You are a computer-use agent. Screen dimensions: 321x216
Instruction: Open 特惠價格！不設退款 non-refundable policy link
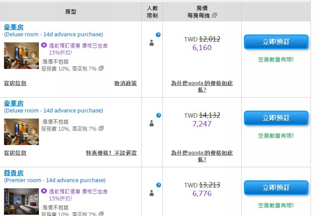[x=112, y=153]
